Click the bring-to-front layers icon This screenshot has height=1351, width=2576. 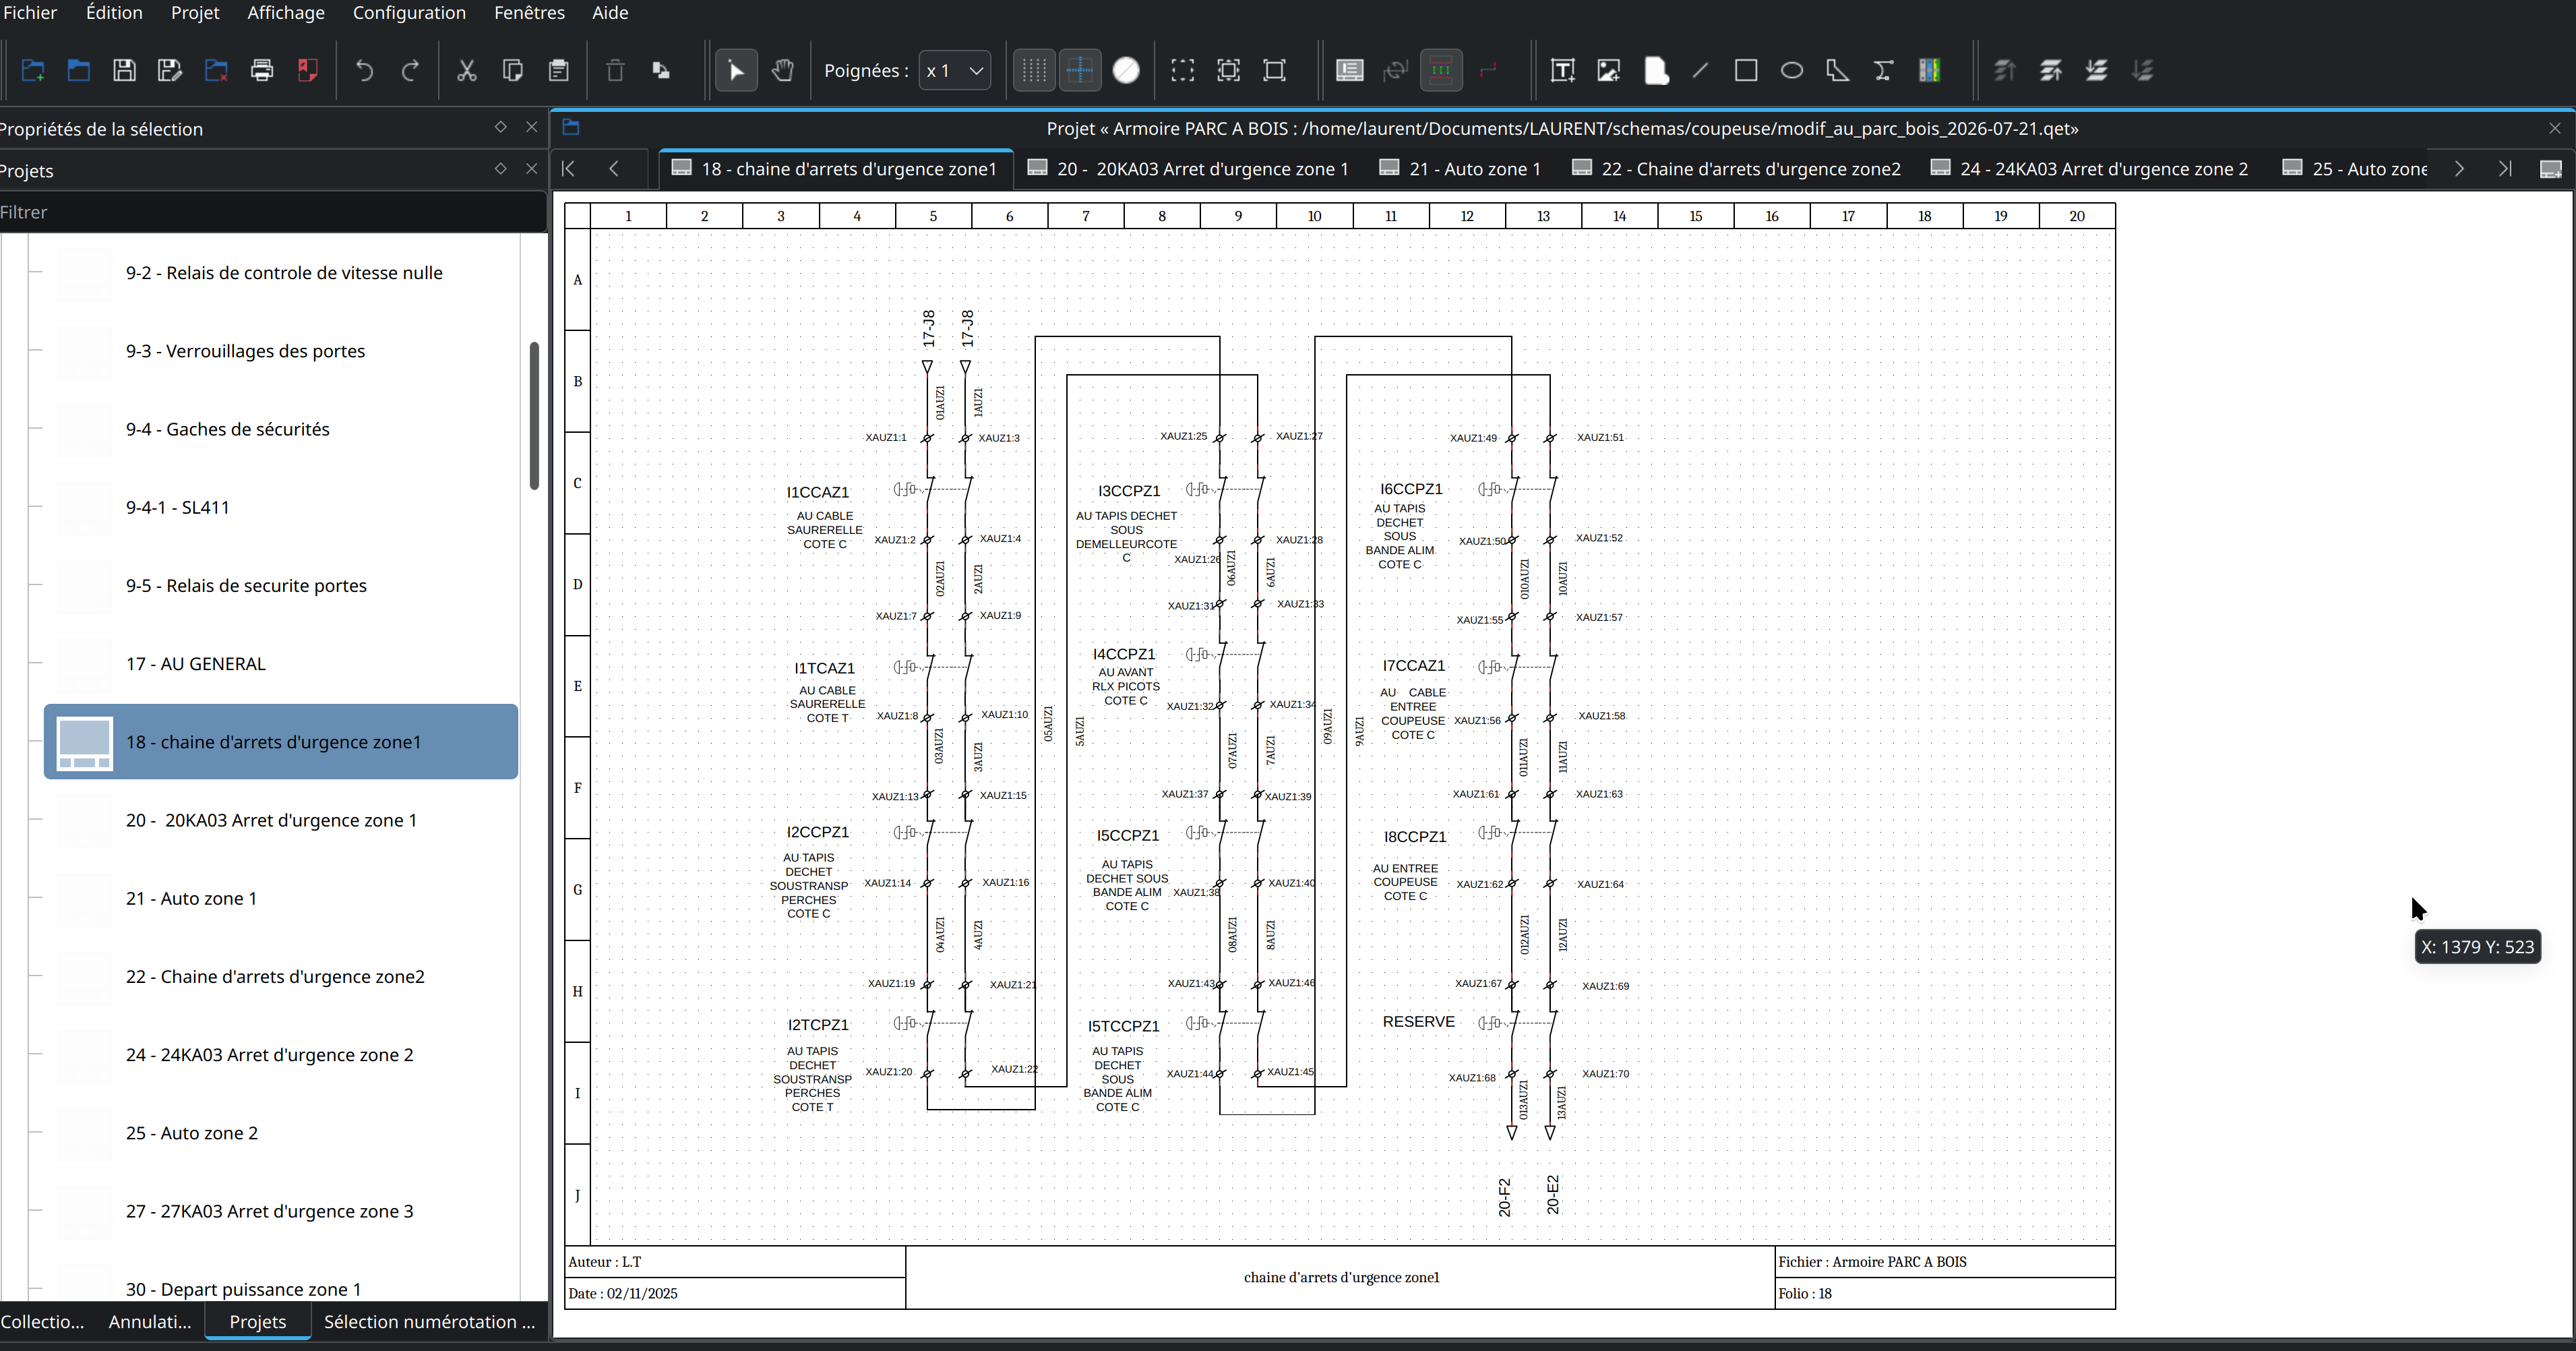pos(2004,70)
